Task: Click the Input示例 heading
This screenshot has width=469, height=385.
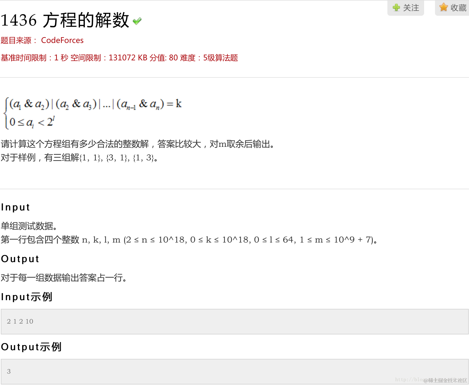Action: [27, 297]
